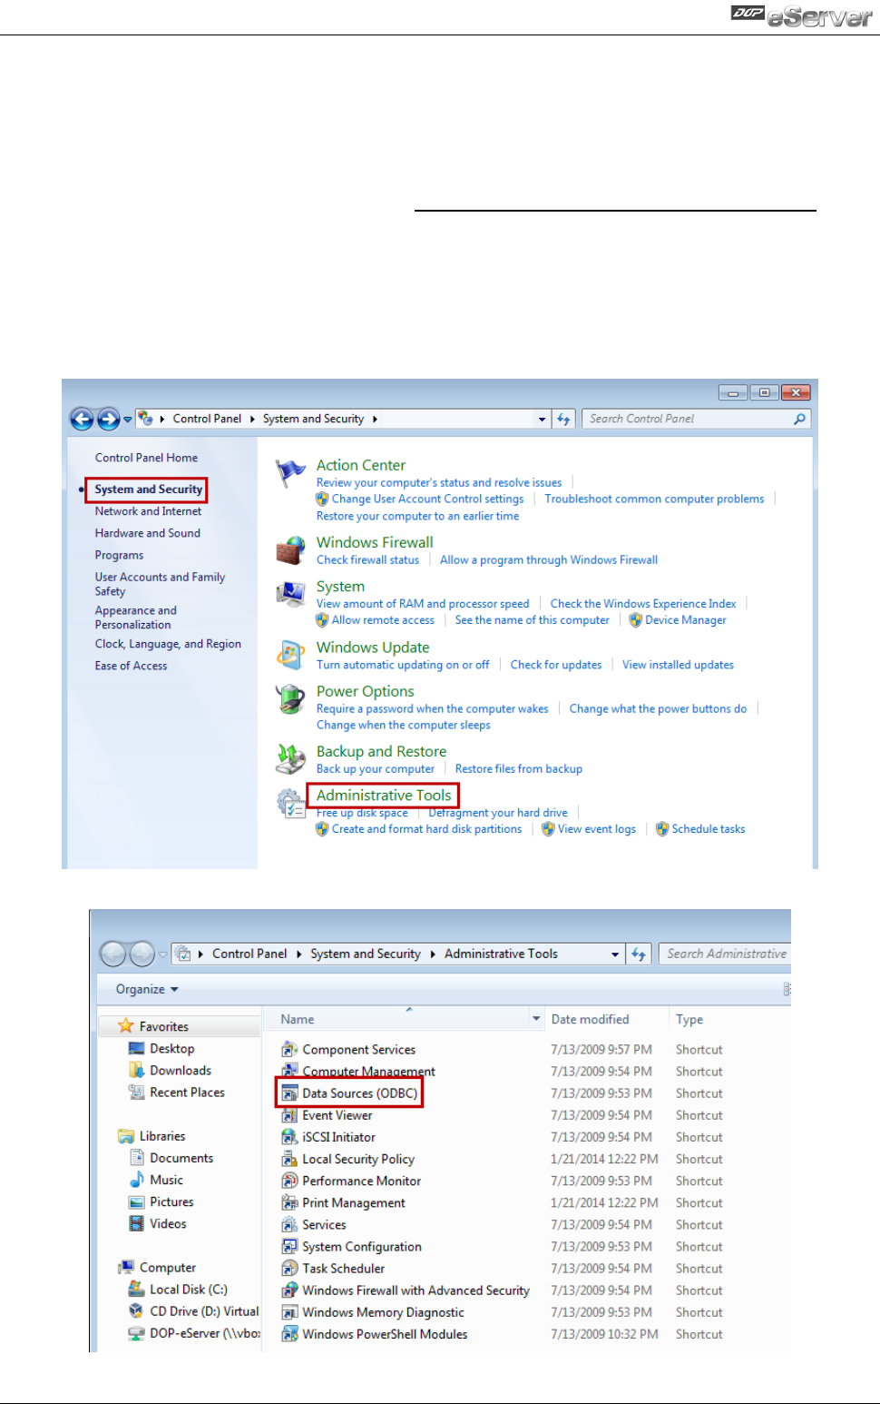Select Ease of Access category
This screenshot has width=880, height=1404.
(x=131, y=666)
